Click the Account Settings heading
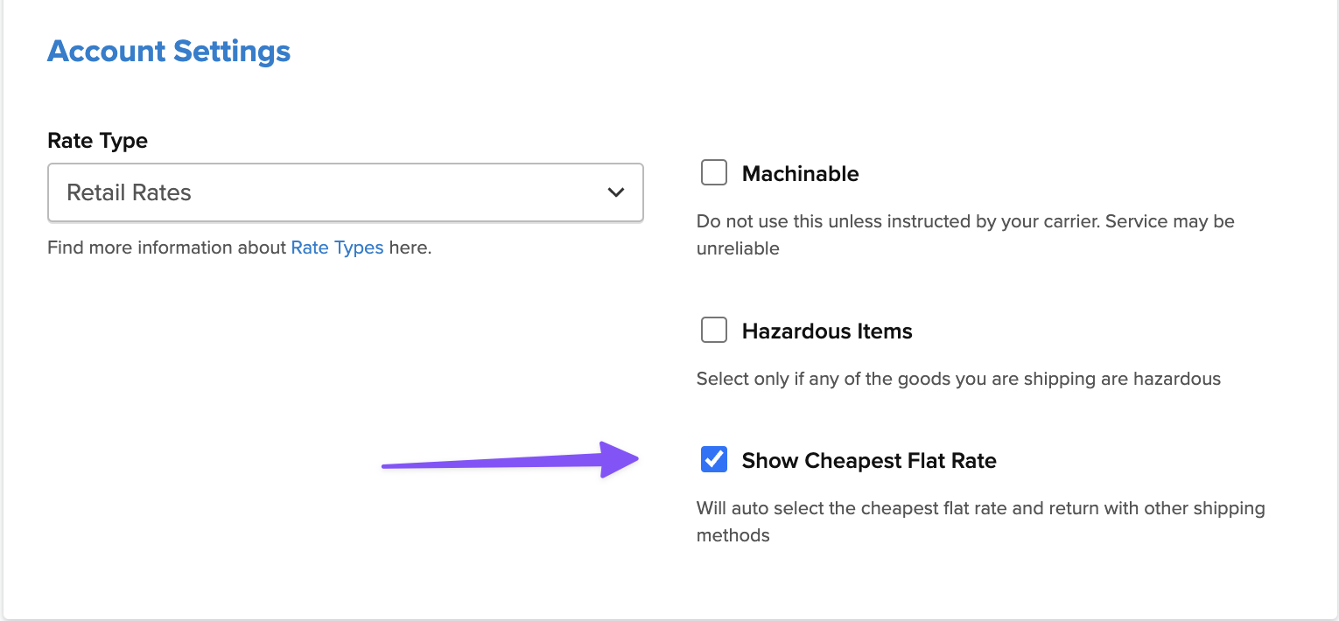The image size is (1339, 621). (169, 51)
